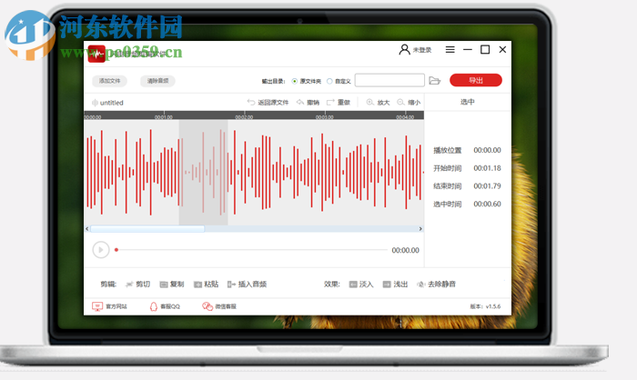Open the 客服QQ support link
This screenshot has height=380, width=637.
click(x=165, y=306)
